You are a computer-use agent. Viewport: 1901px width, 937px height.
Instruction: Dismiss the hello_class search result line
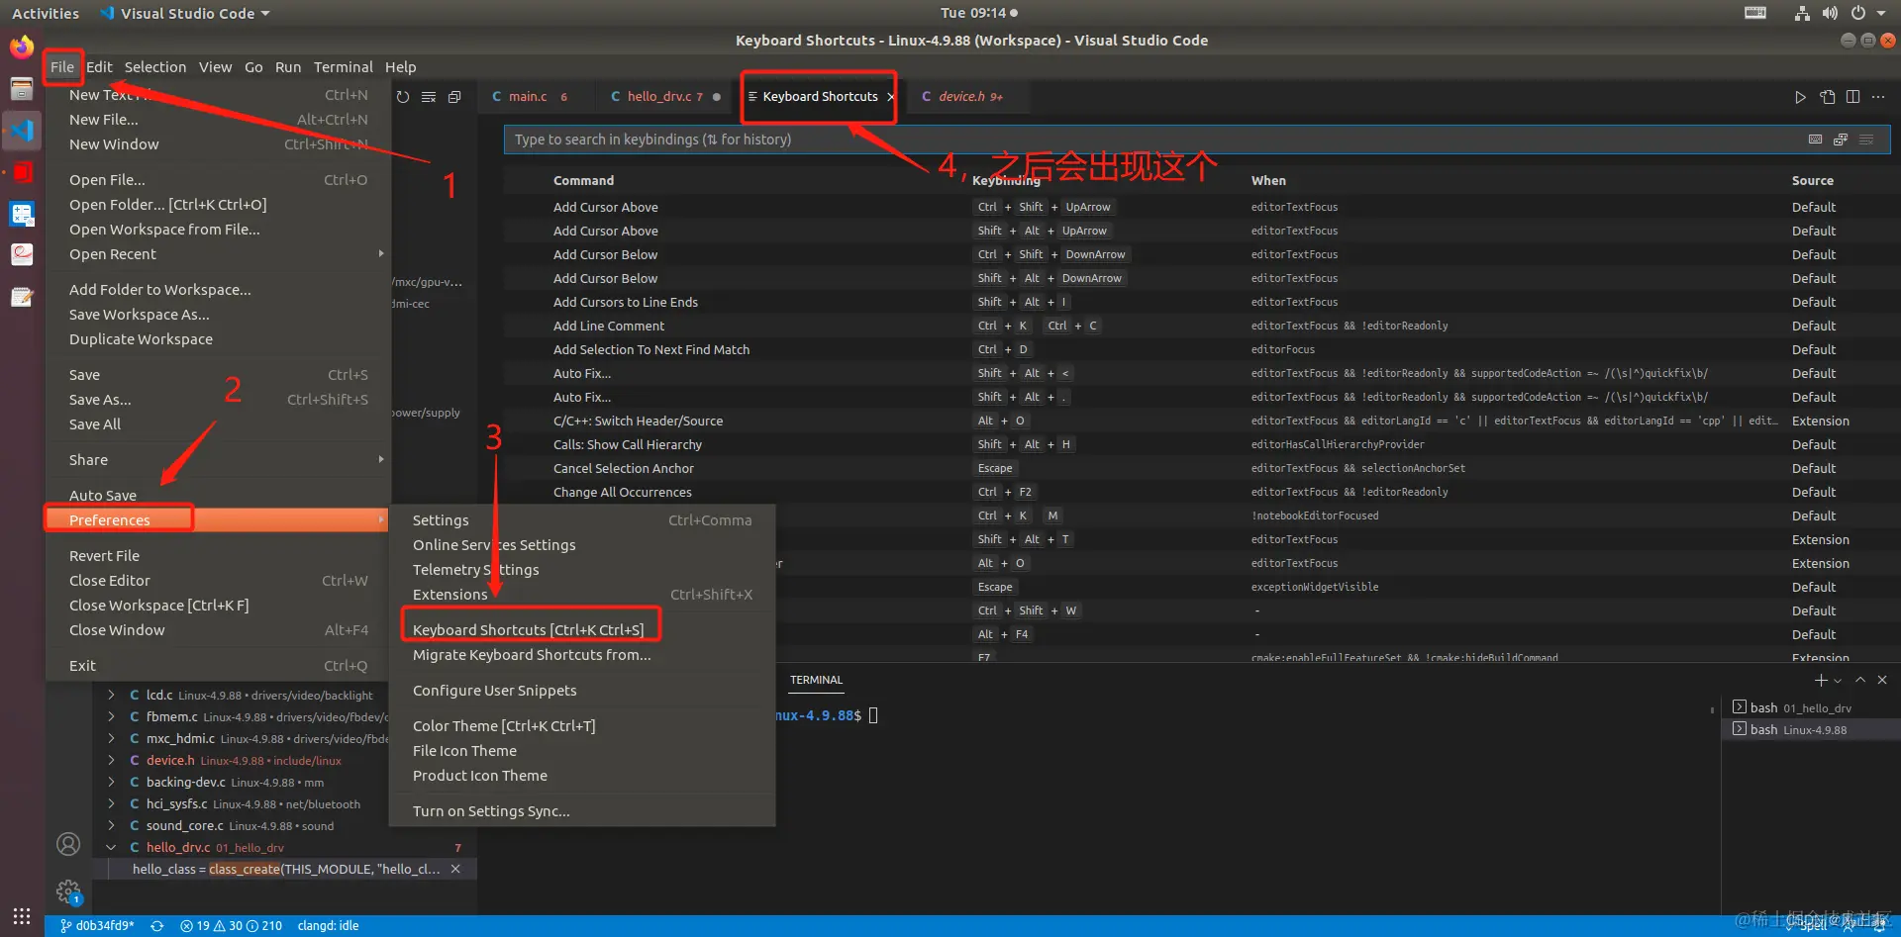click(x=455, y=869)
